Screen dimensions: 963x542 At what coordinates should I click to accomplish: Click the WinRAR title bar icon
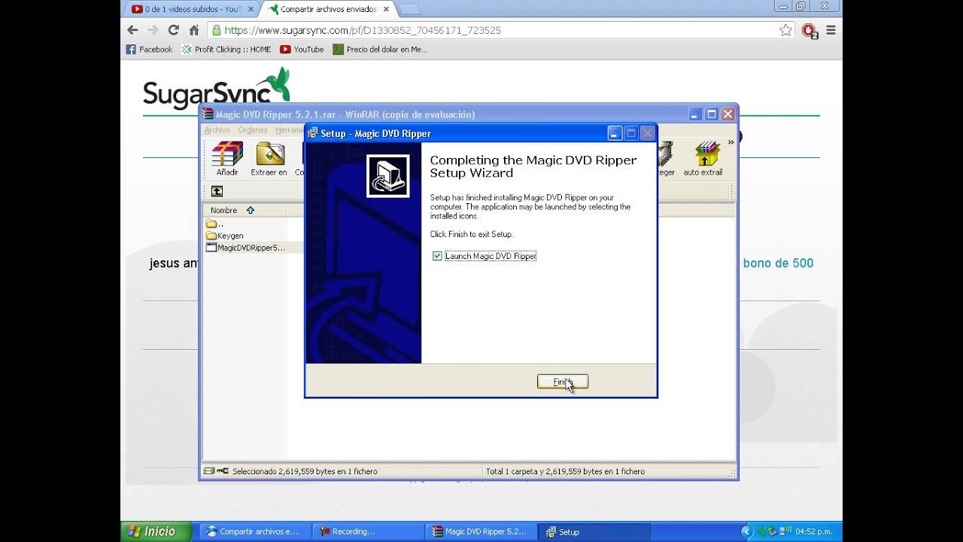[x=208, y=114]
